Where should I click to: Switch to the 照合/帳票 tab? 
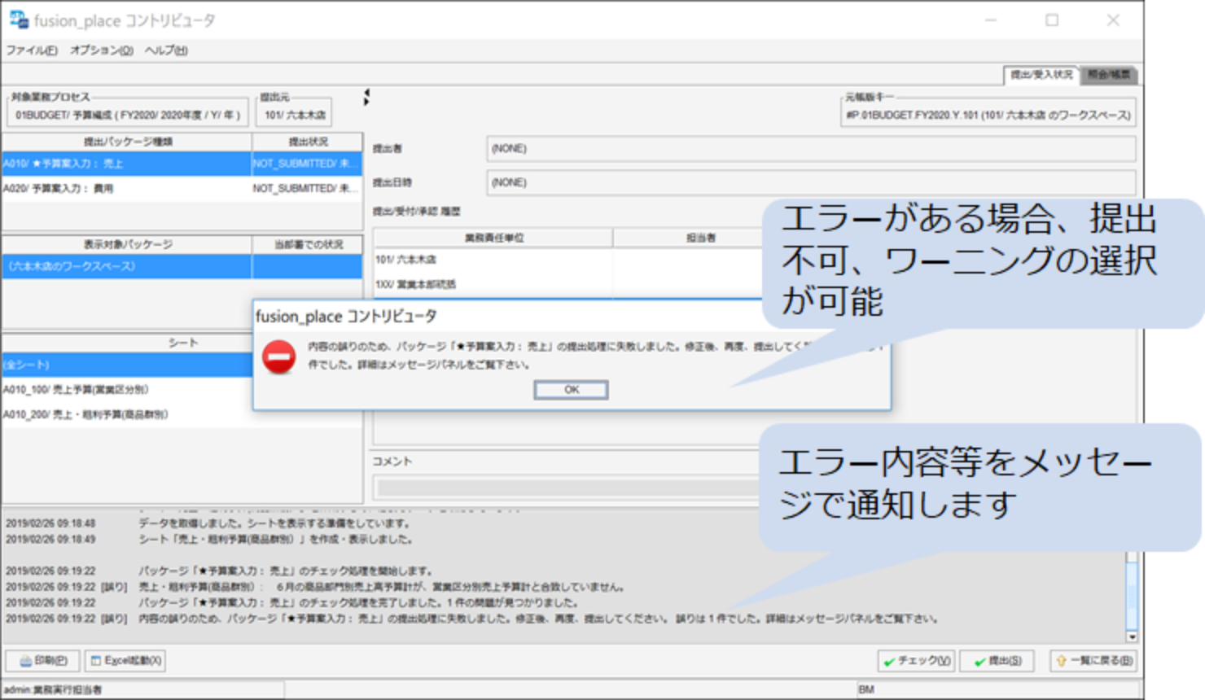point(1109,75)
